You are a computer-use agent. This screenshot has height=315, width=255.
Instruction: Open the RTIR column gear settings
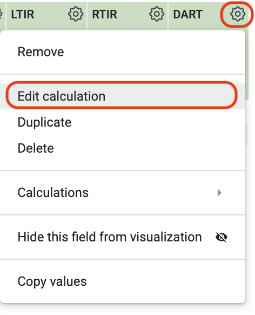tap(156, 14)
